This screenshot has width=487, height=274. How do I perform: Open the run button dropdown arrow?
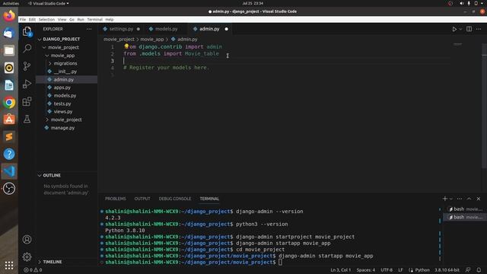(x=460, y=29)
